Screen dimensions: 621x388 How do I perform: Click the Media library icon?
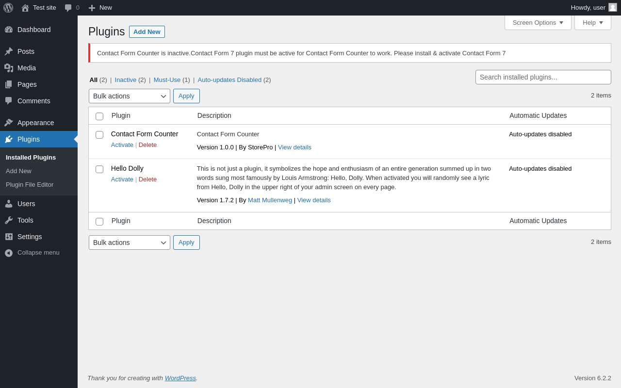9,68
